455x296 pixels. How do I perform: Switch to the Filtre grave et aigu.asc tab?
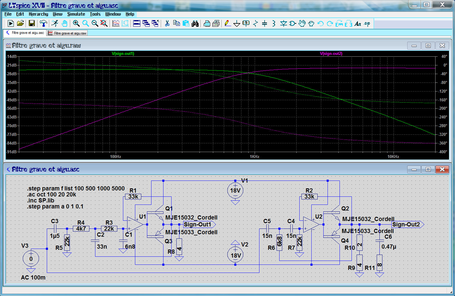click(x=25, y=33)
